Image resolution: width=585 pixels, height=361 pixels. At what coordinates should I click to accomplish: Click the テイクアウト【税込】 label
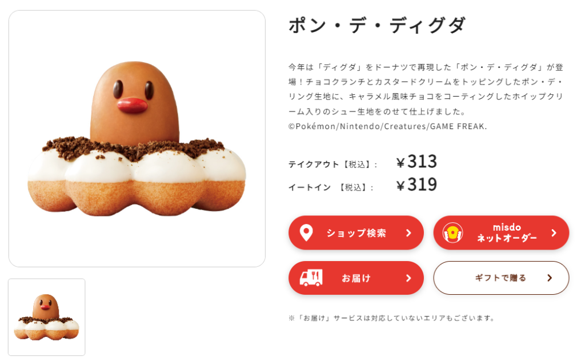tap(333, 165)
